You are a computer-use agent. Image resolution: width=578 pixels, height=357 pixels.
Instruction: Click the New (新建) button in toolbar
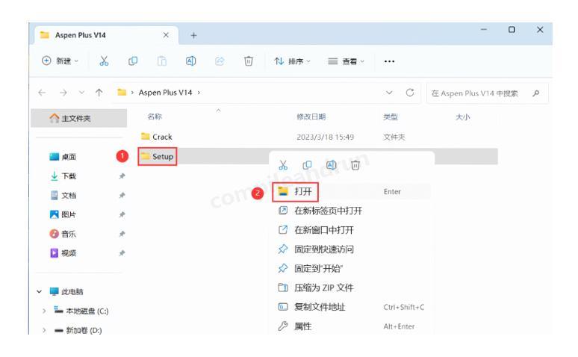click(60, 60)
